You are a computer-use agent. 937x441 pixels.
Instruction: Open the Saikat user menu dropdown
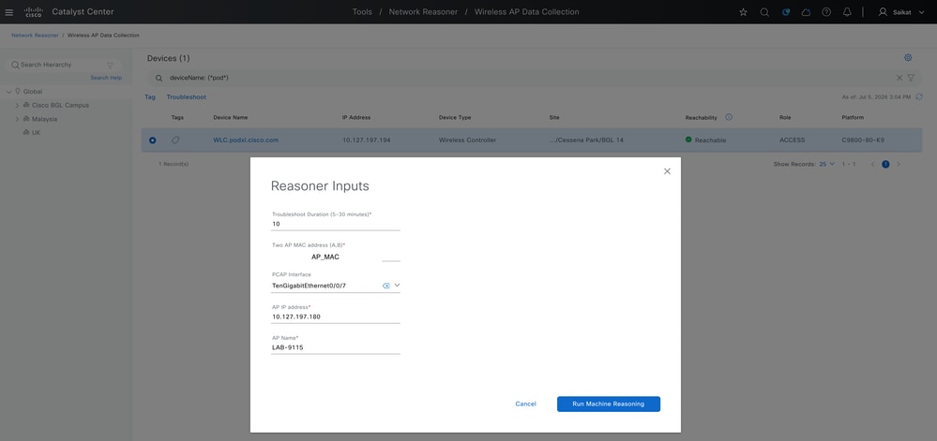(x=921, y=12)
